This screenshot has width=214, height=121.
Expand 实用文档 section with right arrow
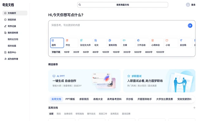click(x=194, y=108)
